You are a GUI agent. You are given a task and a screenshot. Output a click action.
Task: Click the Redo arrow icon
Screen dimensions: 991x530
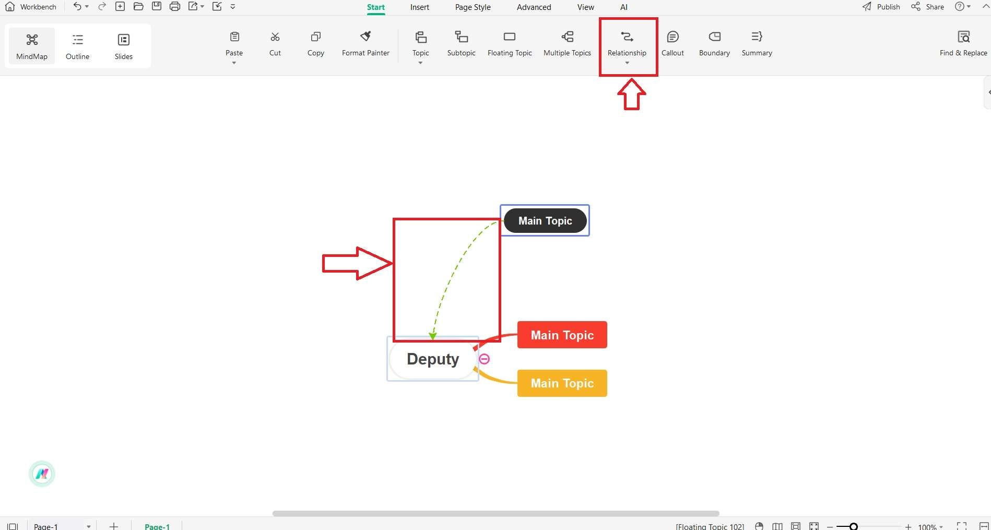102,6
